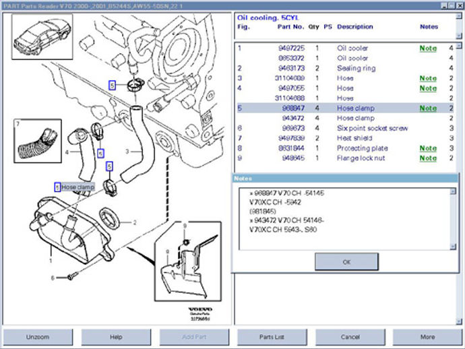Confirm the Notes dialog with OK

(x=346, y=262)
